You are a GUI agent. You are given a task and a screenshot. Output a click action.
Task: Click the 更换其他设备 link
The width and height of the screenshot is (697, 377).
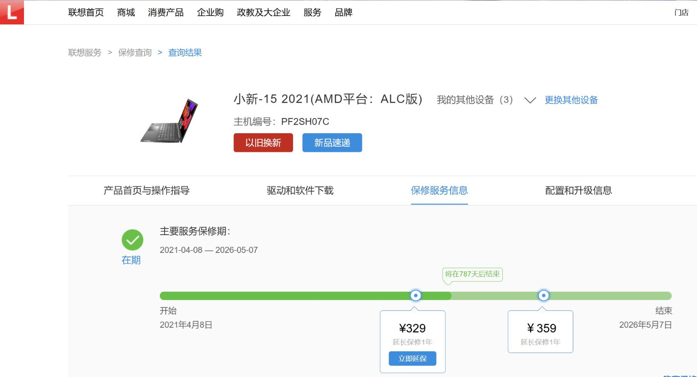click(x=571, y=100)
